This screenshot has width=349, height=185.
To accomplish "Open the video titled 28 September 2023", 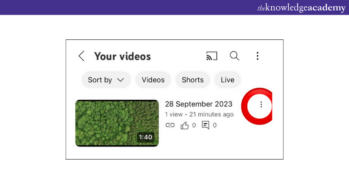I will pyautogui.click(x=198, y=104).
